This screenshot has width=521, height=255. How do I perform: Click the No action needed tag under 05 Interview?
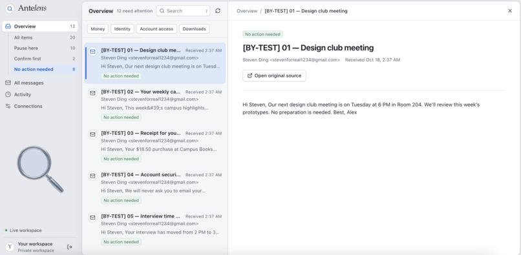(121, 241)
